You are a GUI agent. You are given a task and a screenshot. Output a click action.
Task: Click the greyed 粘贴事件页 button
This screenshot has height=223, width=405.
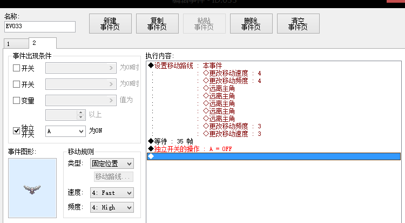tap(204, 24)
